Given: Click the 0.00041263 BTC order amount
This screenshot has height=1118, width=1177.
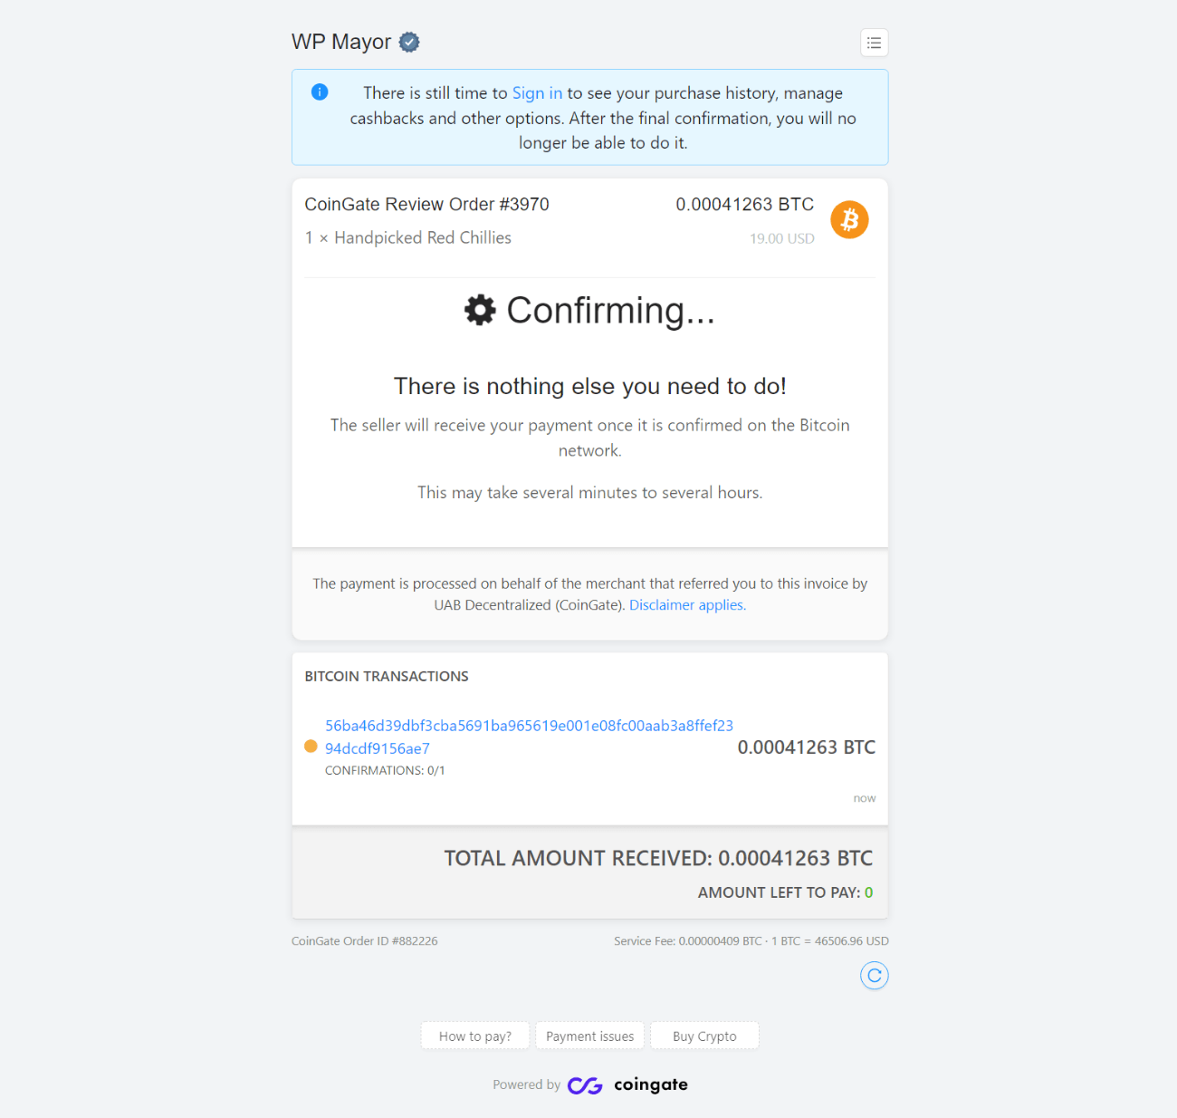Looking at the screenshot, I should (x=744, y=204).
